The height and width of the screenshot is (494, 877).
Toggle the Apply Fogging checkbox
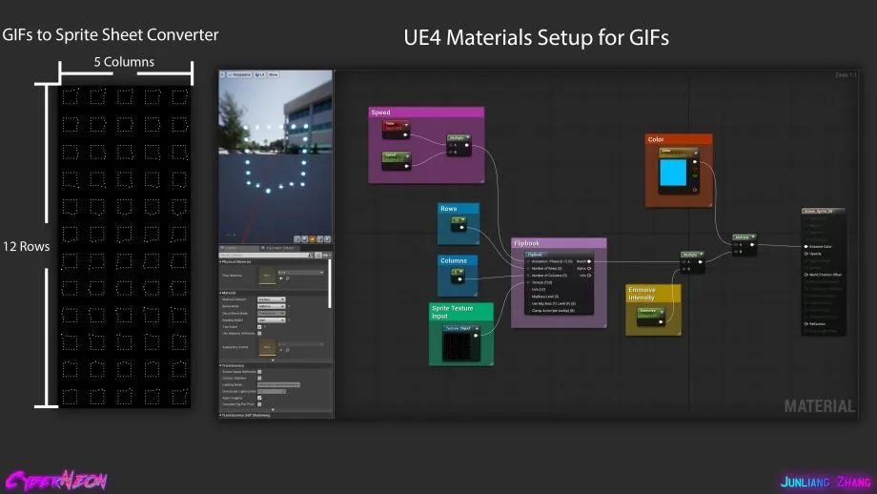[259, 398]
